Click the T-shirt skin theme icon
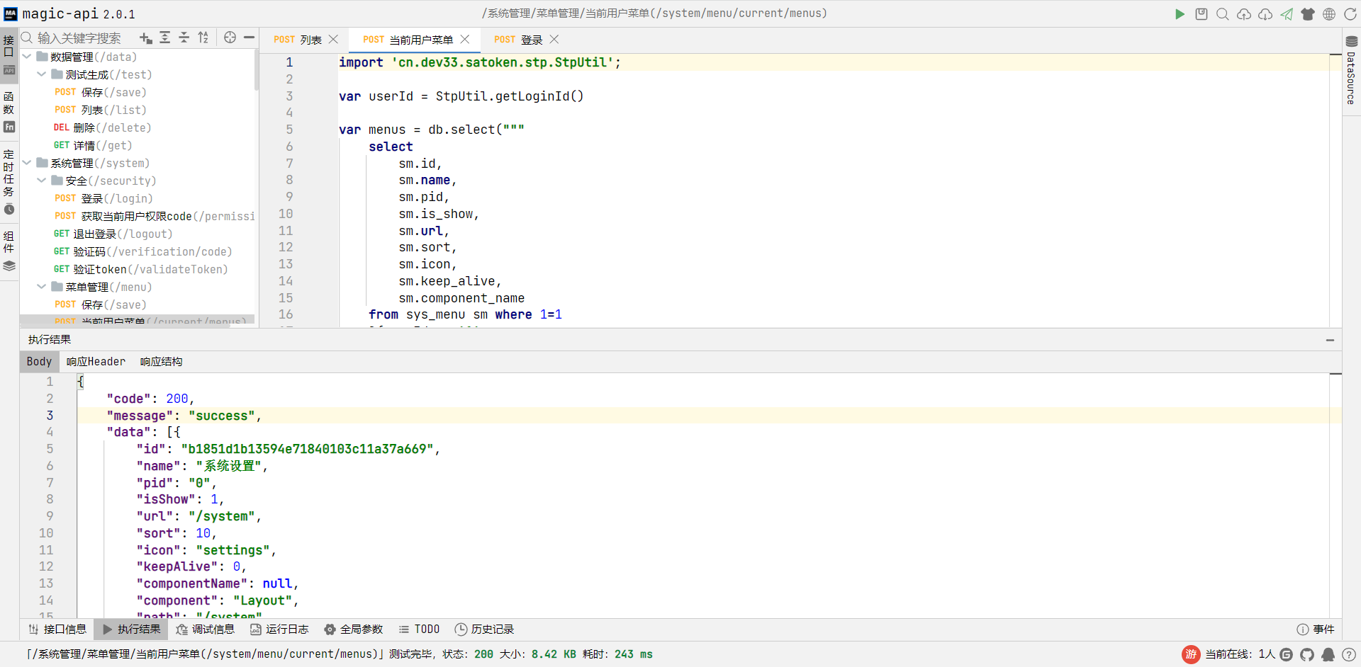1361x667 pixels. [1308, 14]
